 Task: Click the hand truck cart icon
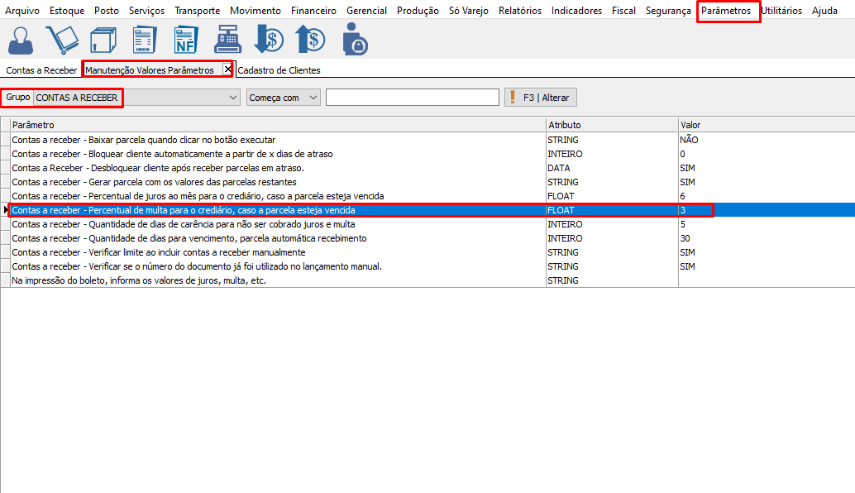62,39
